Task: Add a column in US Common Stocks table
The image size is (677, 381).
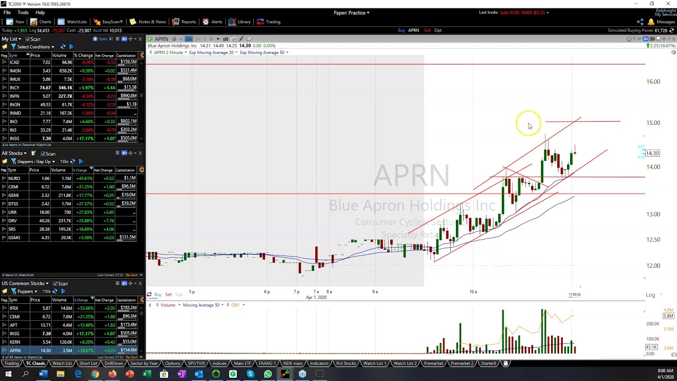Action: coord(141,300)
